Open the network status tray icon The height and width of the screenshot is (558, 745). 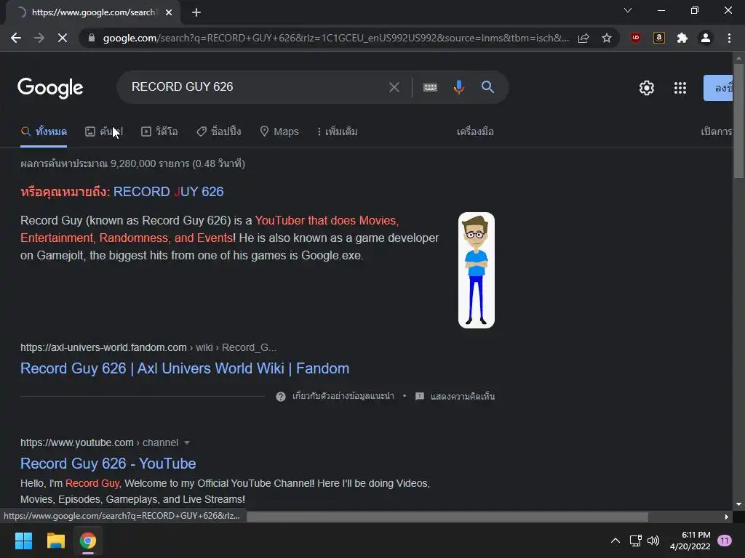coord(635,541)
